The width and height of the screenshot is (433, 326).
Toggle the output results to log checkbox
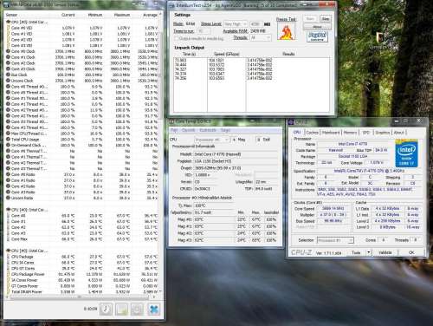[176, 38]
